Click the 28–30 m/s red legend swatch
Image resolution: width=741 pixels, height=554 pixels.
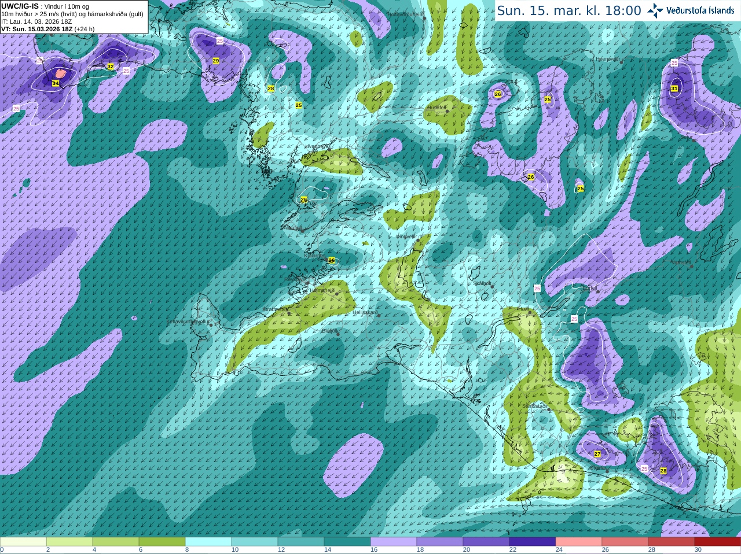672,542
